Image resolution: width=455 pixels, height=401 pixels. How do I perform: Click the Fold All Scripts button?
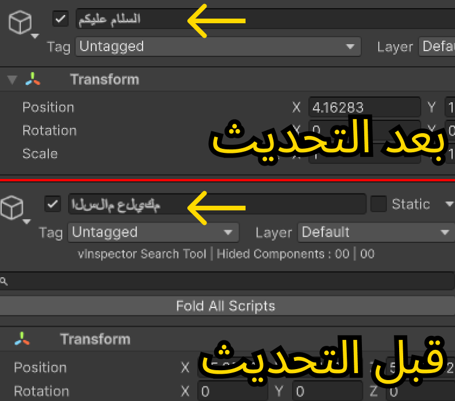[x=227, y=306]
